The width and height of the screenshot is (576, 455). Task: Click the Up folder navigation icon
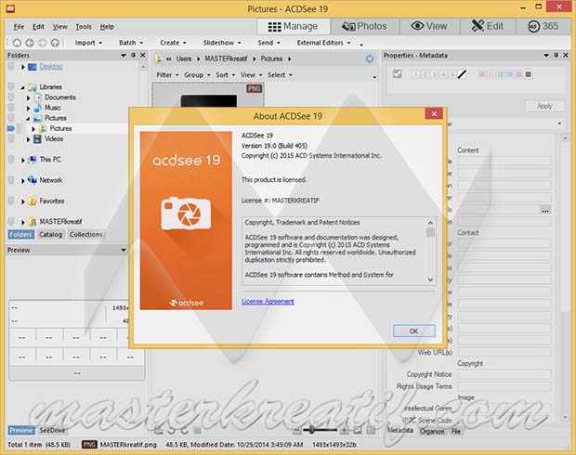pos(55,43)
